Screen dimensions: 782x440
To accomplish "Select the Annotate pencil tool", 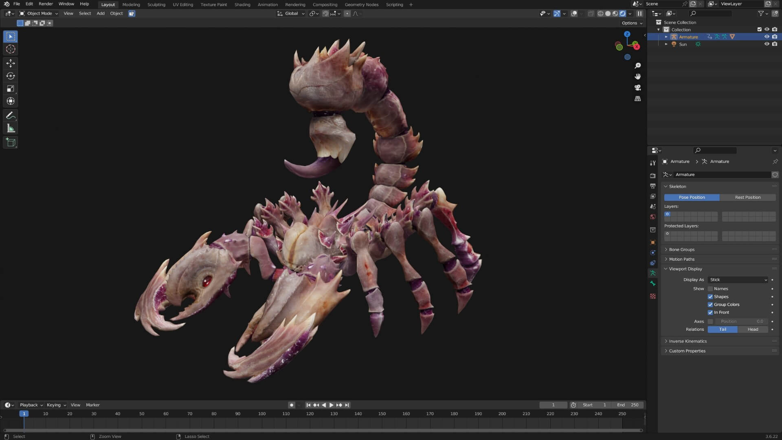I will click(x=11, y=116).
